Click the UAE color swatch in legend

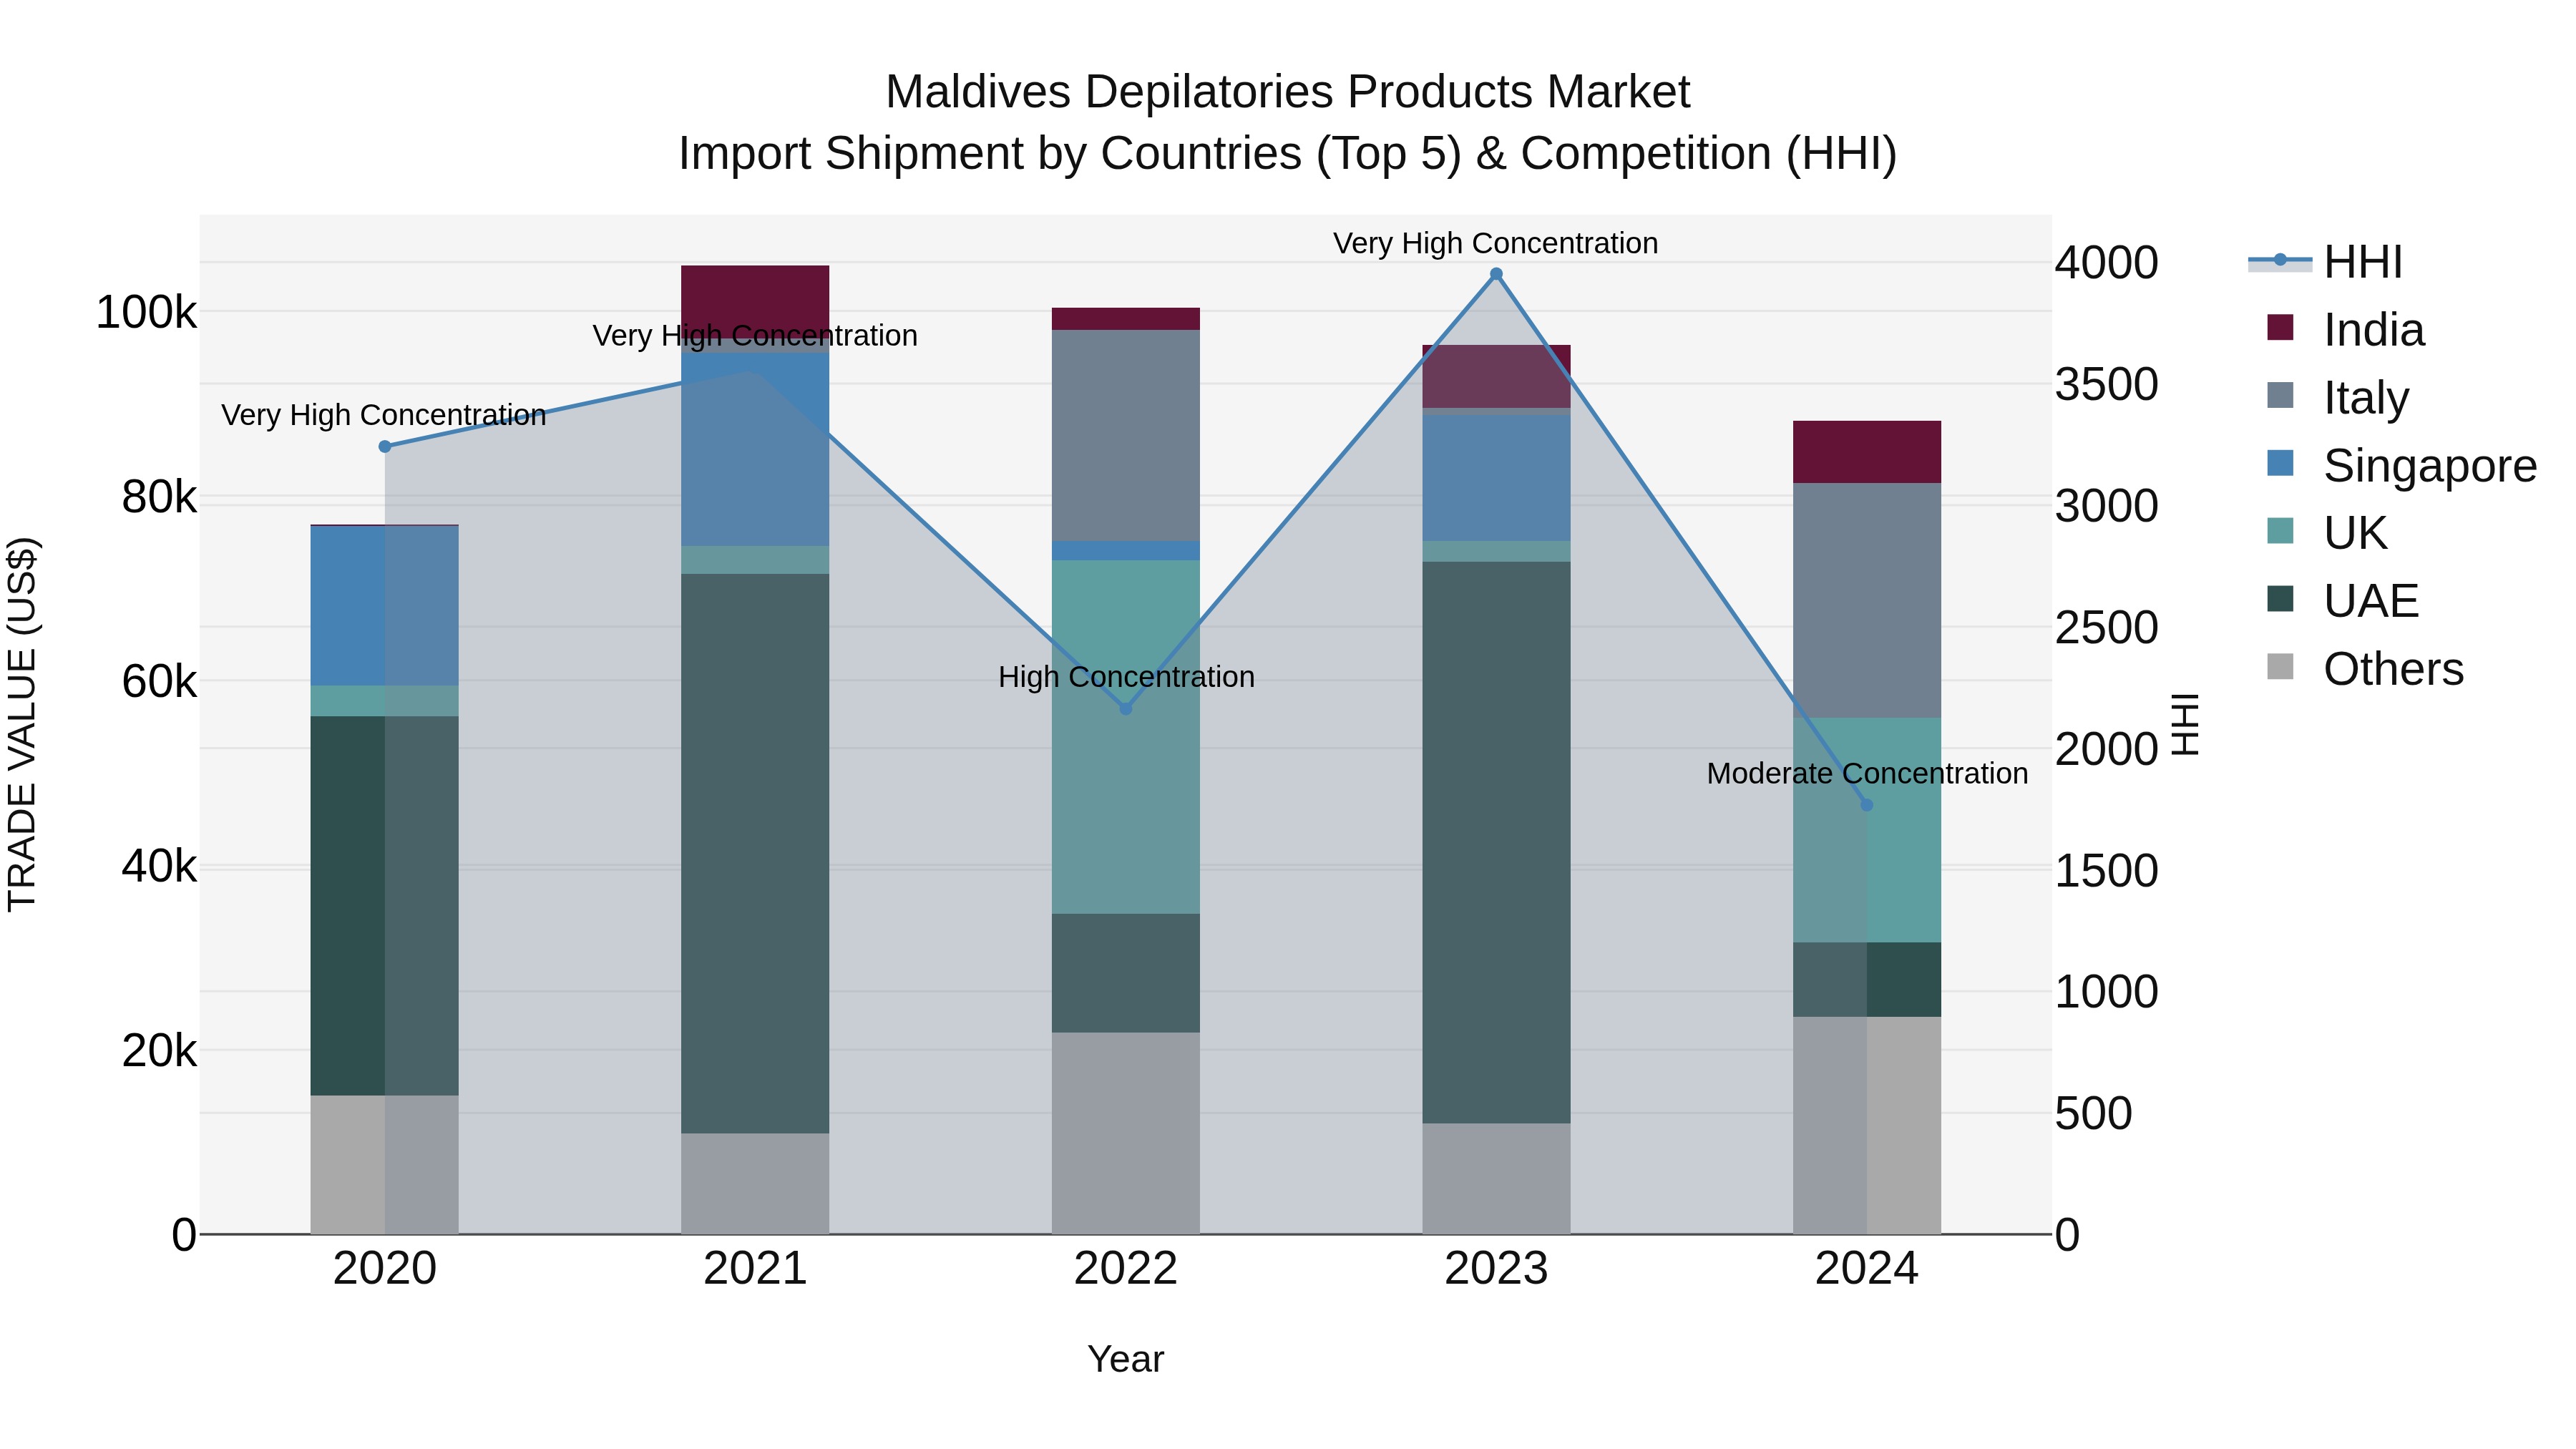point(2280,598)
